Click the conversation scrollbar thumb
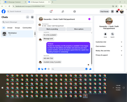This screenshot has height=102, width=127. click(91, 56)
